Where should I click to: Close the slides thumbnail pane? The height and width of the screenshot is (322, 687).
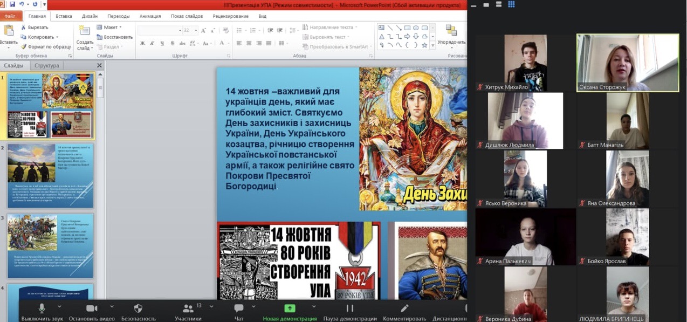coord(99,66)
